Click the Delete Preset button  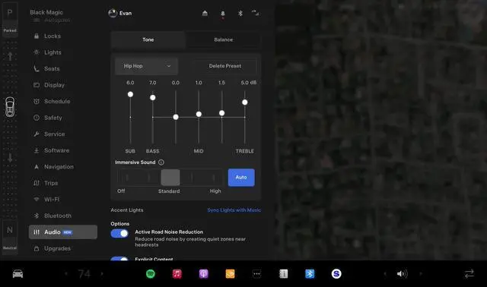click(x=225, y=66)
